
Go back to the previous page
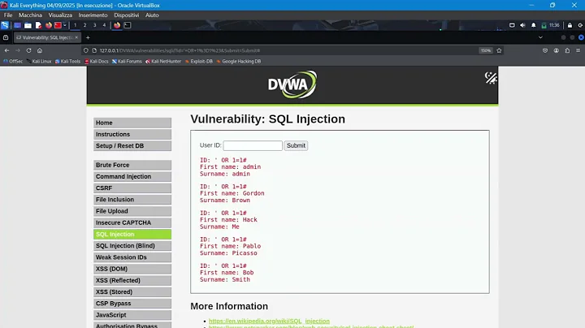[x=6, y=50]
